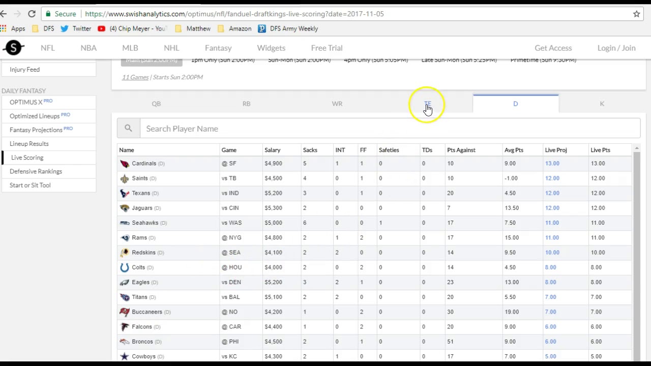Click the Cowboys team logo

pyautogui.click(x=125, y=356)
